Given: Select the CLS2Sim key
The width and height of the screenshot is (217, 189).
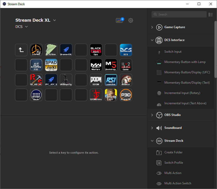Looking at the screenshot, I should point(51,50).
